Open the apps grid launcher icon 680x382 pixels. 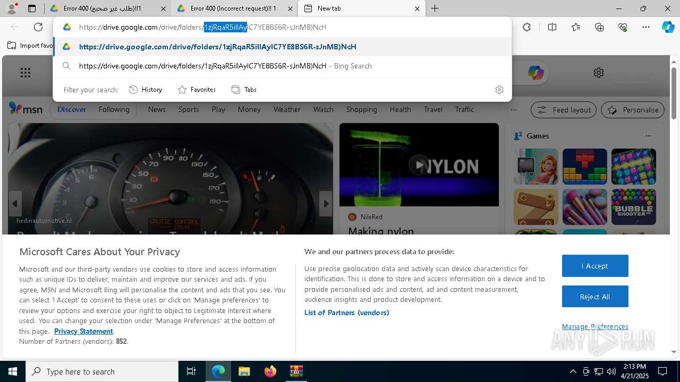(25, 73)
